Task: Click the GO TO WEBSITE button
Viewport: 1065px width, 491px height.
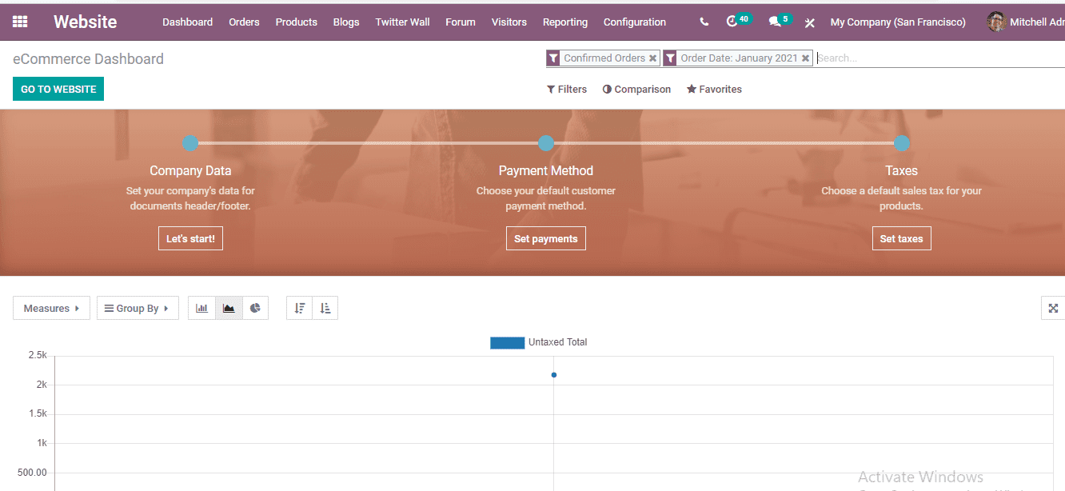Action: coord(58,90)
